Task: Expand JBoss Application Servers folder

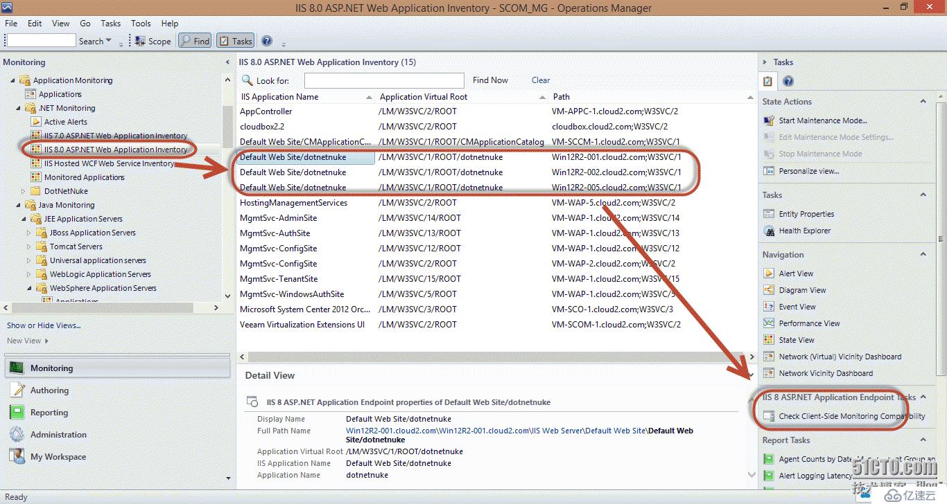Action: (29, 233)
